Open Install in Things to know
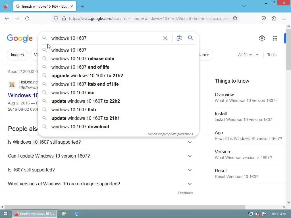 point(250,116)
